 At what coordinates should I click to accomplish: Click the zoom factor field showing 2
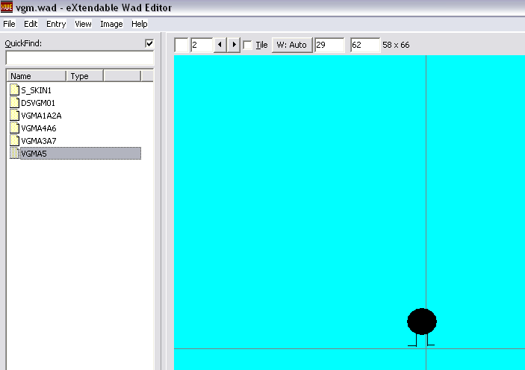pyautogui.click(x=202, y=45)
